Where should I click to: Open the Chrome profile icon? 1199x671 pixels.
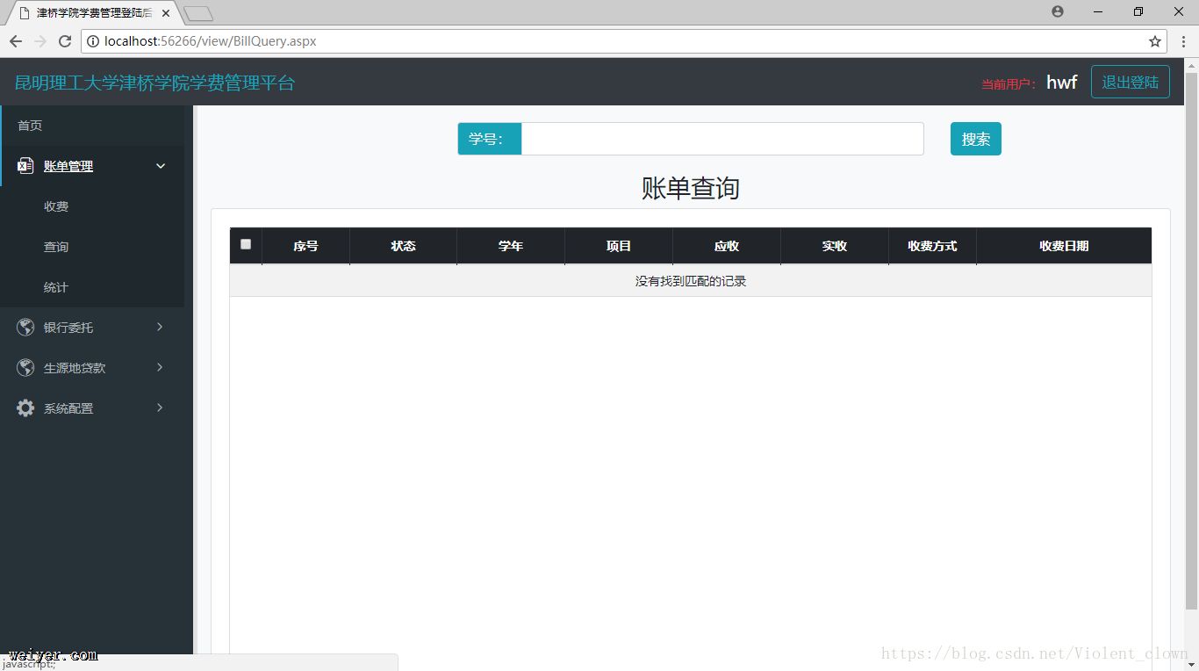click(1058, 11)
